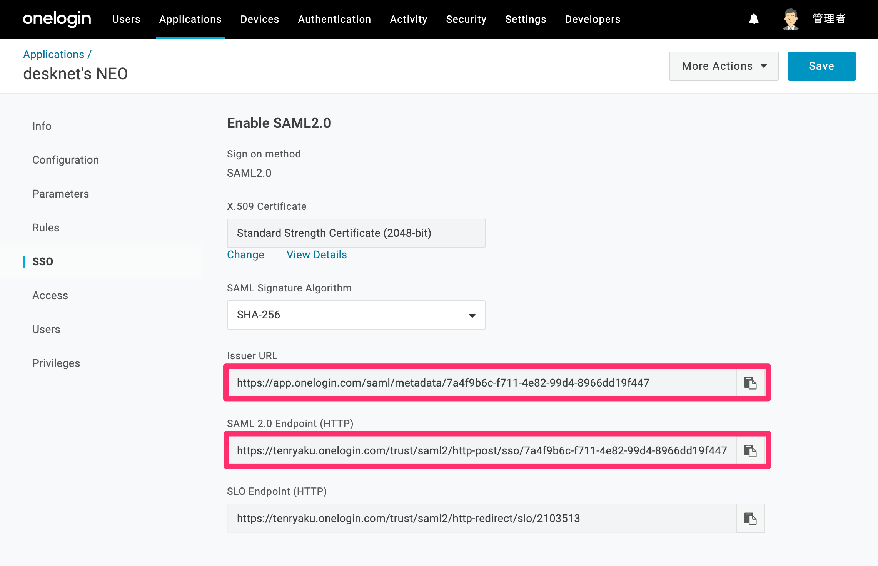Open the notifications bell

pyautogui.click(x=754, y=19)
